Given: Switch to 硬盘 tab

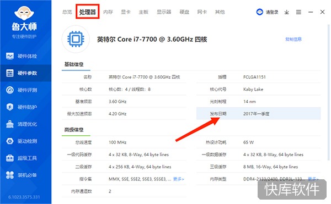Looking at the screenshot, I should coord(184,12).
